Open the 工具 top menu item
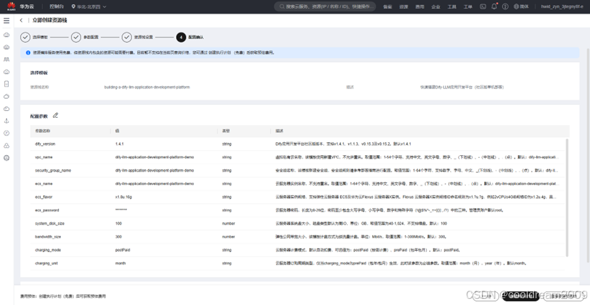Image resolution: width=590 pixels, height=305 pixels. [452, 7]
